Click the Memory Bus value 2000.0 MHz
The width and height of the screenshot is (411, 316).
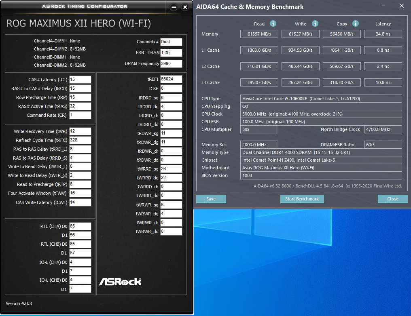pos(259,145)
